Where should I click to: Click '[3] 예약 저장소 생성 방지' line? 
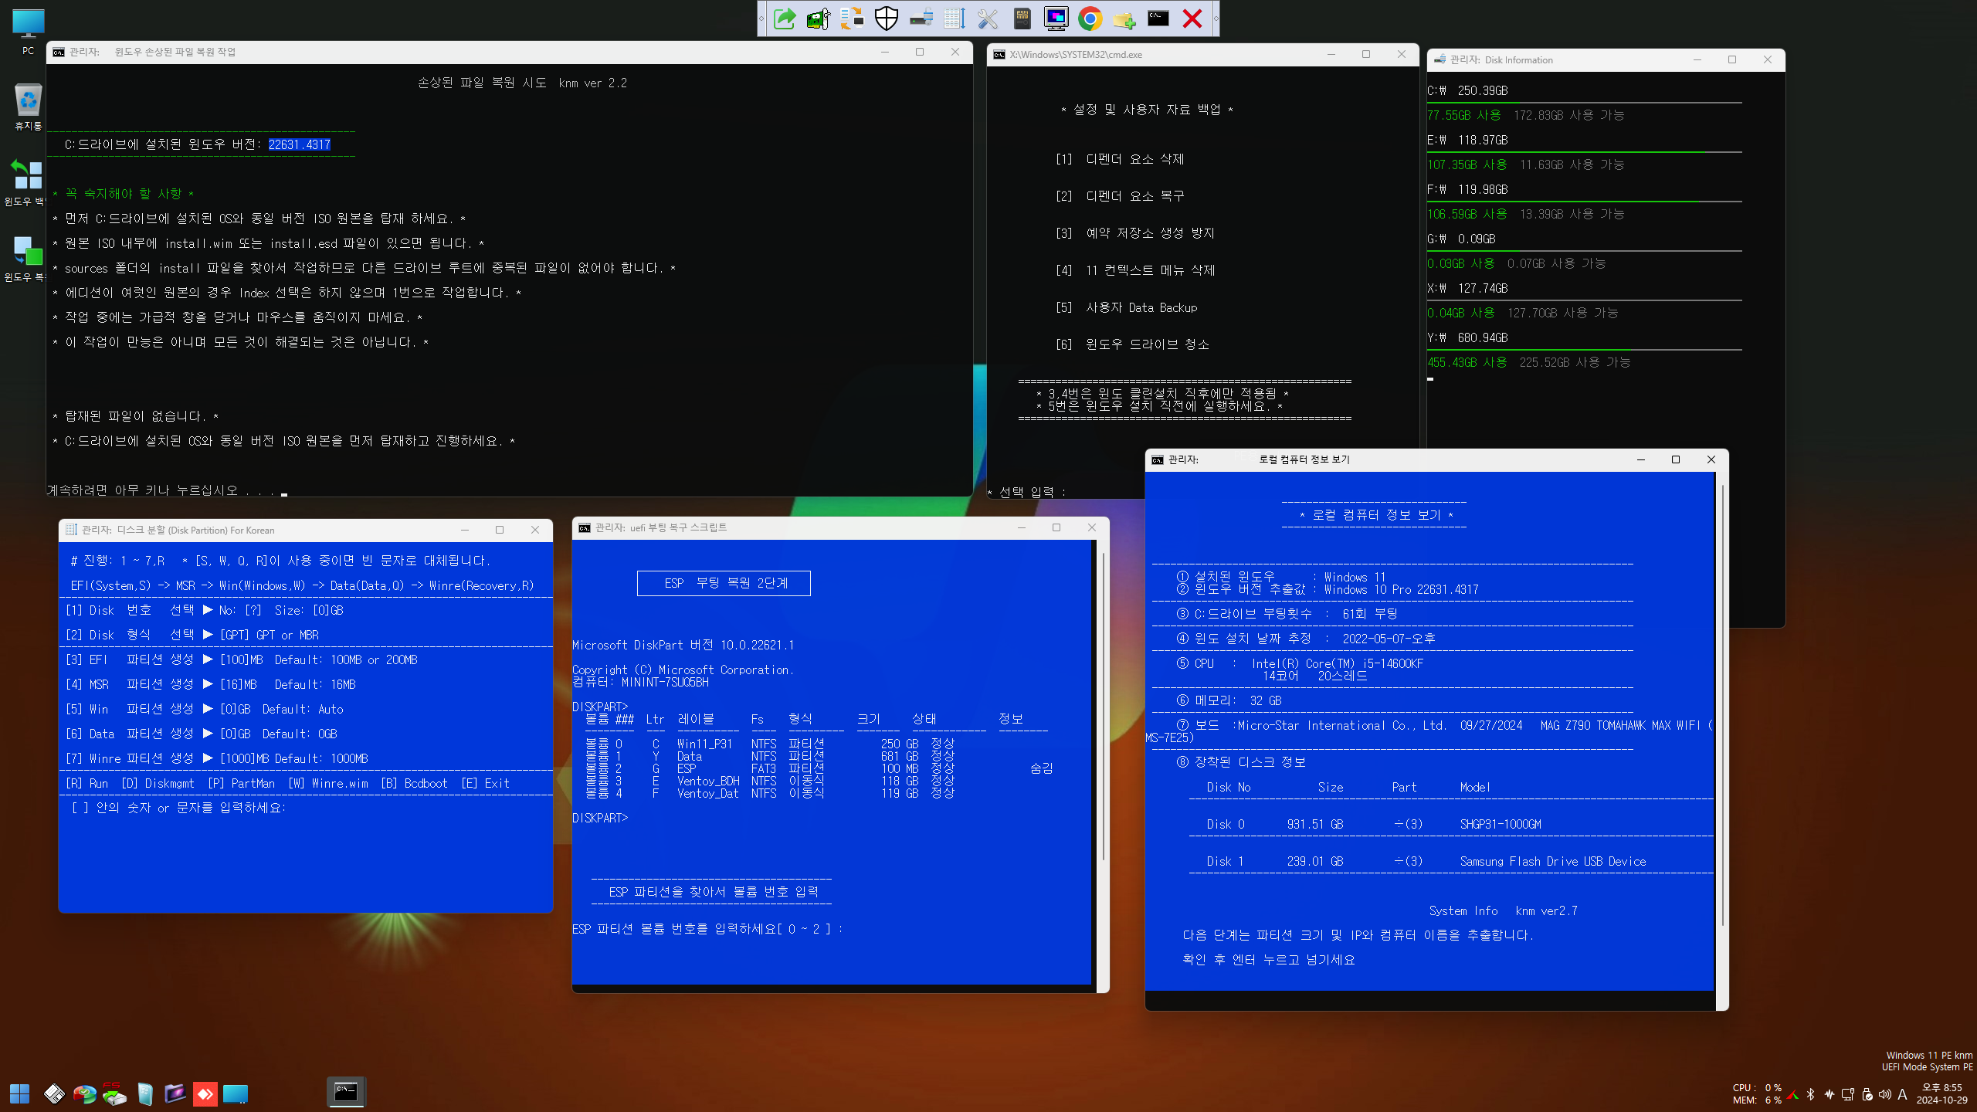pos(1135,233)
